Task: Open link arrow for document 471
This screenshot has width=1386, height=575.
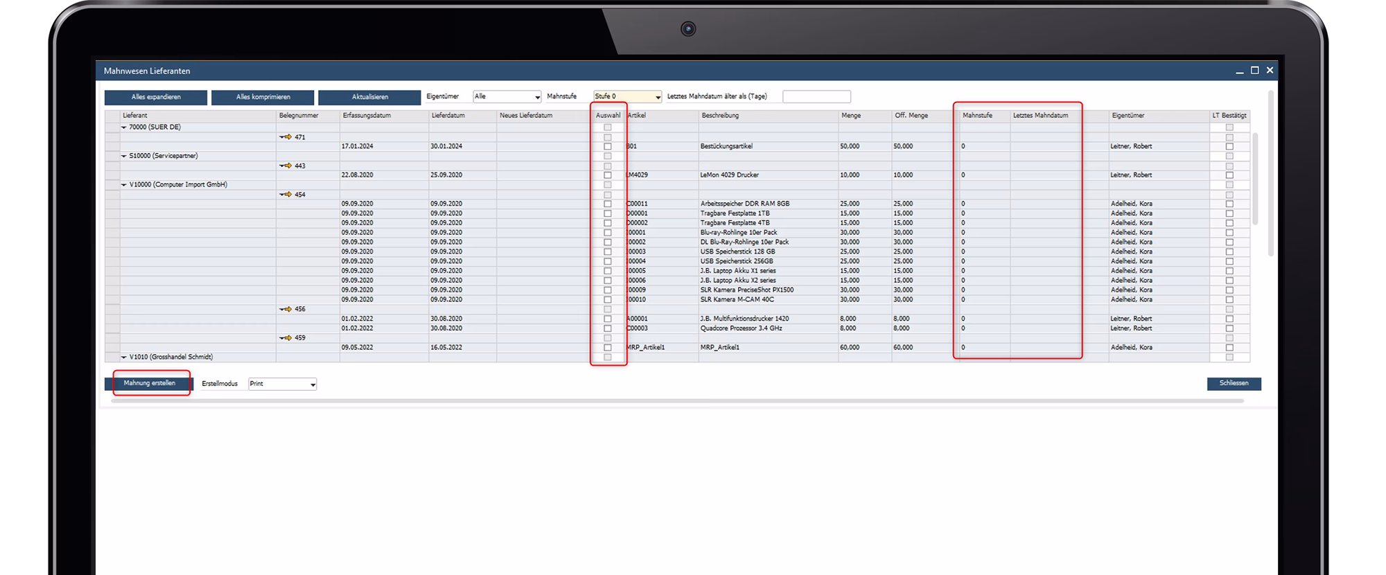Action: point(286,137)
